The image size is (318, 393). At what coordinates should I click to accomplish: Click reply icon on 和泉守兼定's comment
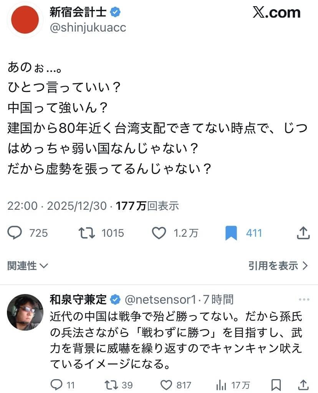pos(56,385)
